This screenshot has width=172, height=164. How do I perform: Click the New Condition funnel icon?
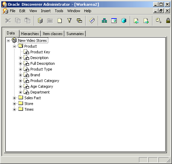pos(69,21)
